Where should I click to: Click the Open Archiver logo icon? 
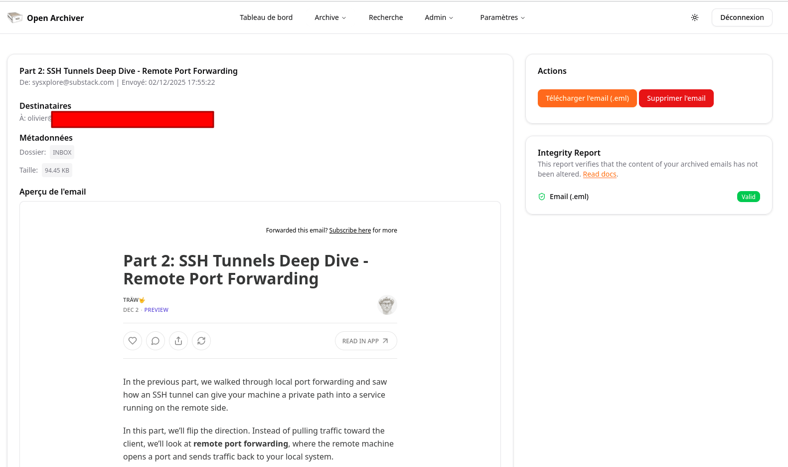(x=15, y=18)
